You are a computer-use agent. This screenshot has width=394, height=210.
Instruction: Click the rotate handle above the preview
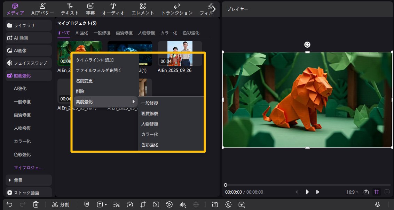click(307, 45)
